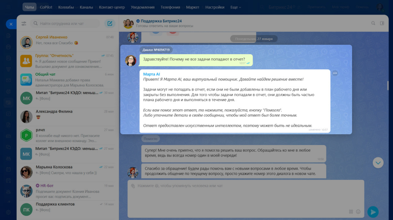Open chat list filter settings icon
Screen dimensions: 393x220
pos(24,24)
